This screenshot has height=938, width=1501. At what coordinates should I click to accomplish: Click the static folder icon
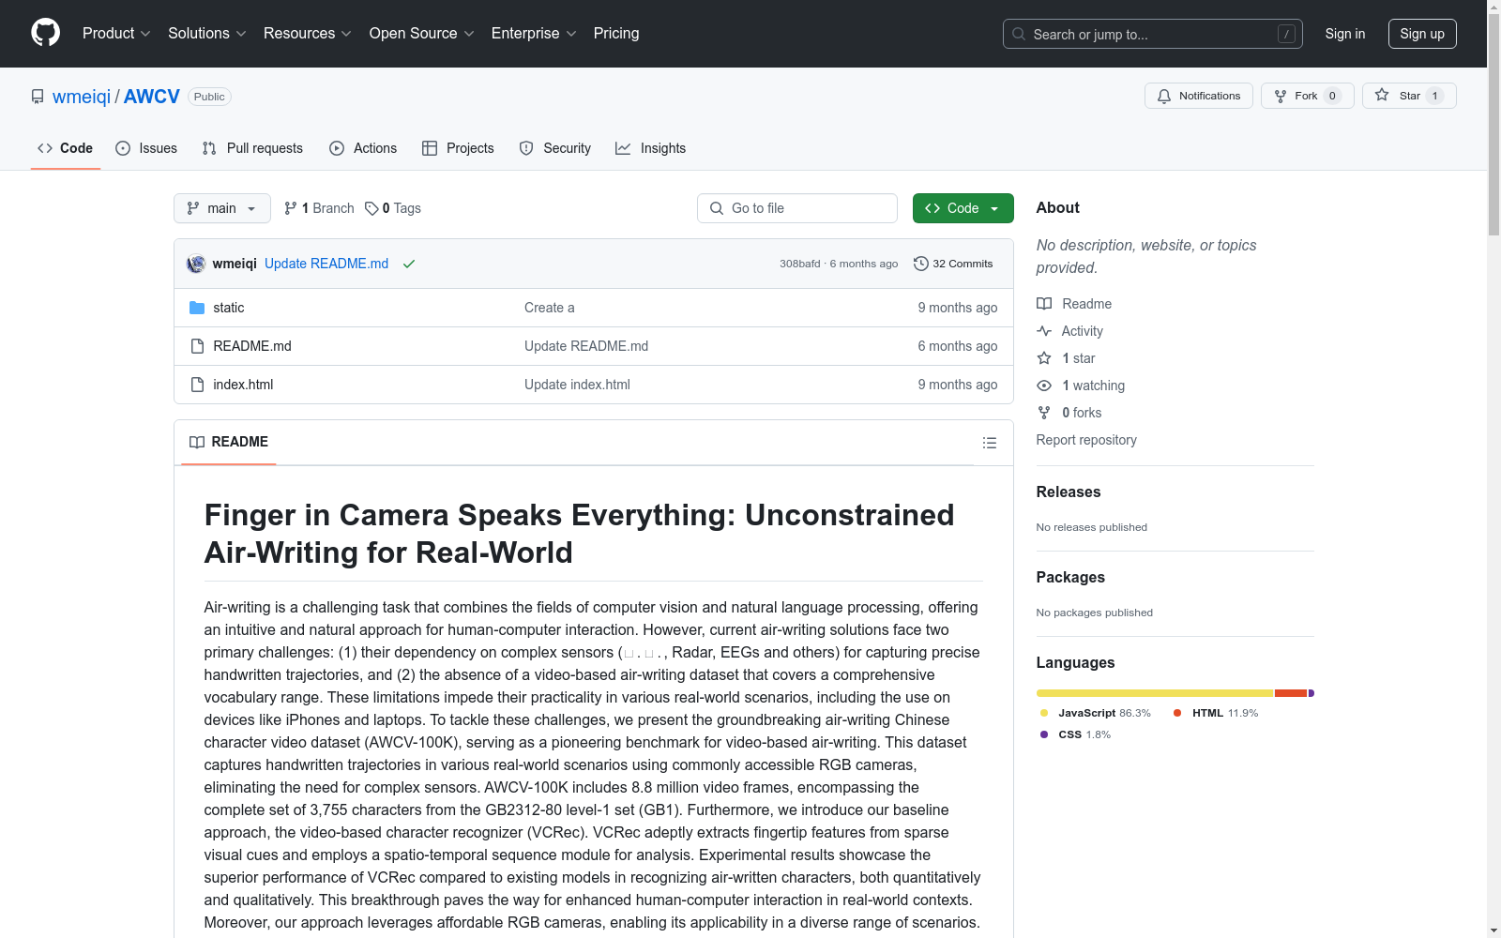pos(197,308)
